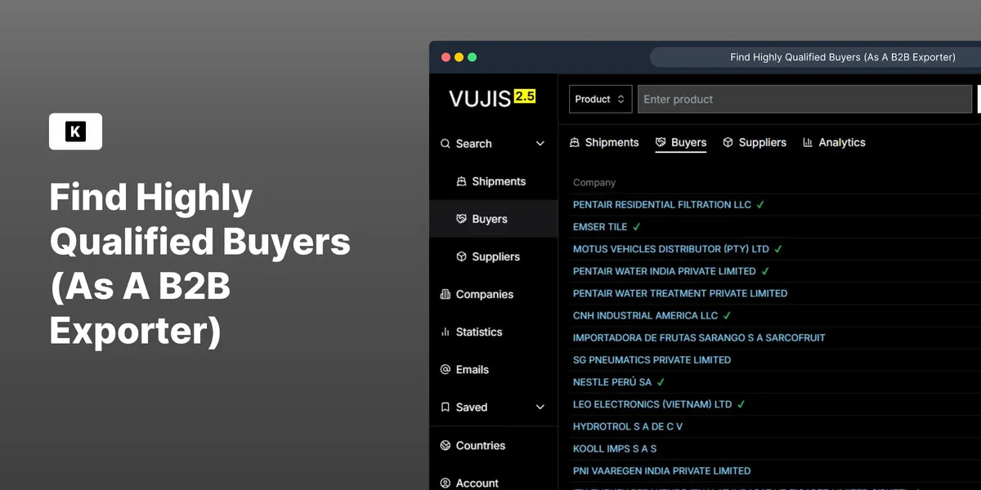Click the Search magnifier icon in sidebar
981x490 pixels.
[446, 144]
